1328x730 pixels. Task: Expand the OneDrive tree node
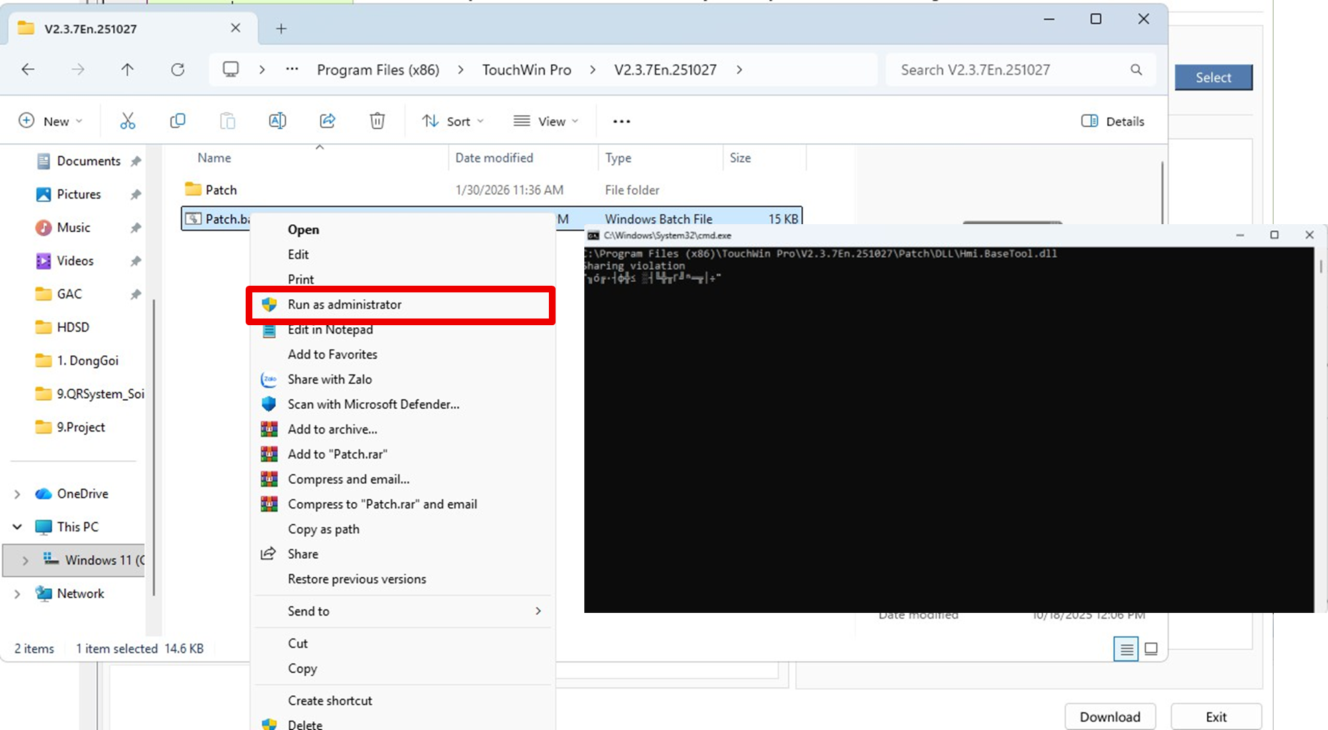[17, 494]
